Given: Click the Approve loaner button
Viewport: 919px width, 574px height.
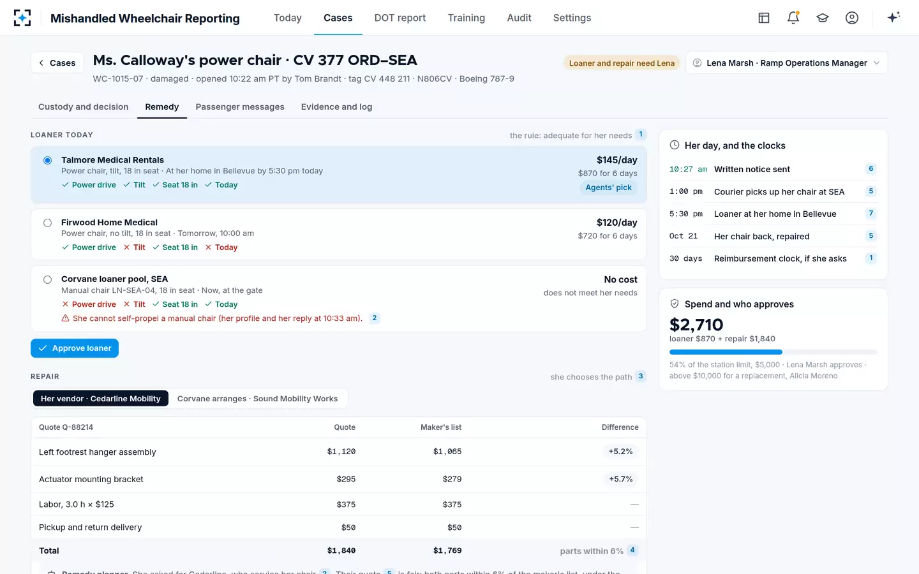Looking at the screenshot, I should pos(75,348).
